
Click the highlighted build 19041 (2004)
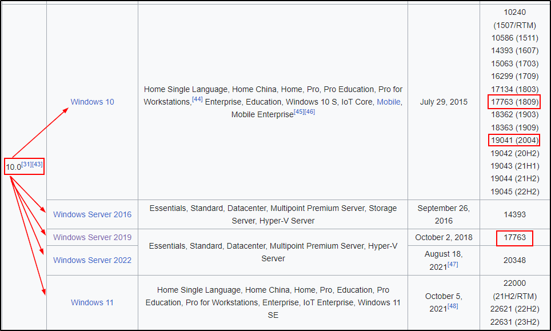point(514,140)
